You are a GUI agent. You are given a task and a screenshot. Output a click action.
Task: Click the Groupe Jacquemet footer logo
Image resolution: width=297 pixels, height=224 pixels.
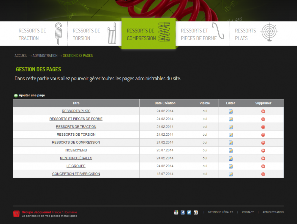tap(45, 214)
